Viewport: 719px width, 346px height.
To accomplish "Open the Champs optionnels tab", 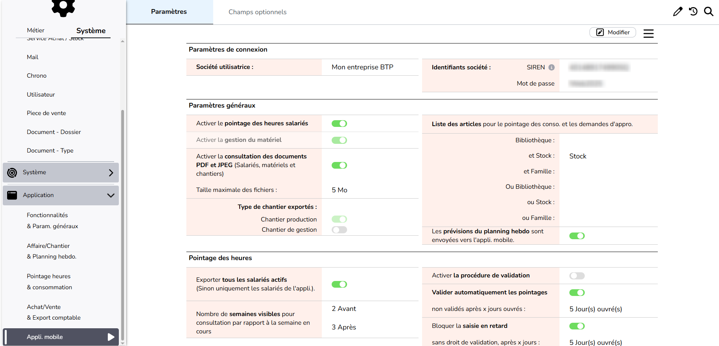I will click(x=257, y=12).
